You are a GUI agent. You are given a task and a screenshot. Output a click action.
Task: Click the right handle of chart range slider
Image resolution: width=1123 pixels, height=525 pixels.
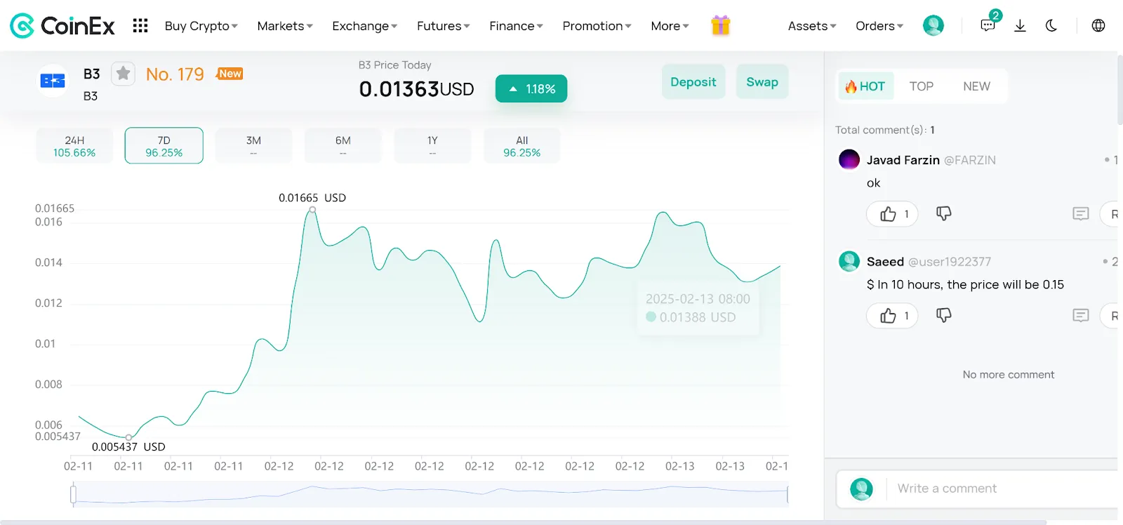pos(788,494)
